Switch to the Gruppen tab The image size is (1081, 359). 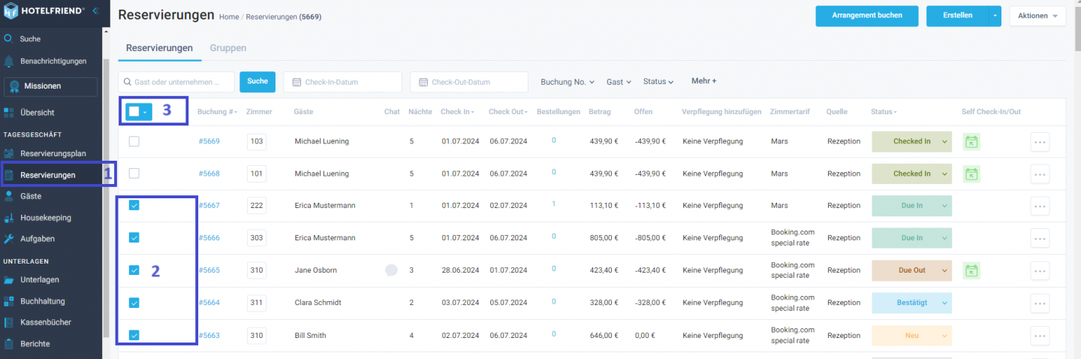[x=228, y=48]
